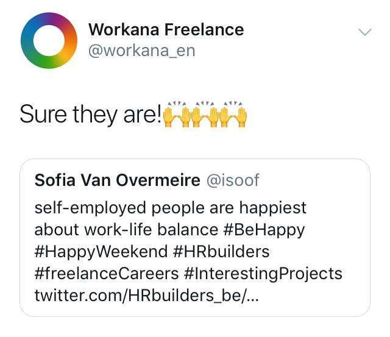Click the @isoof handle in quoted tweet

point(235,180)
